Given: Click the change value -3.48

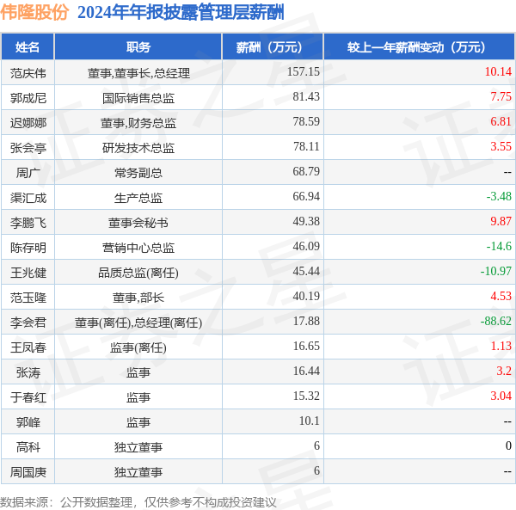Looking at the screenshot, I should (499, 196).
